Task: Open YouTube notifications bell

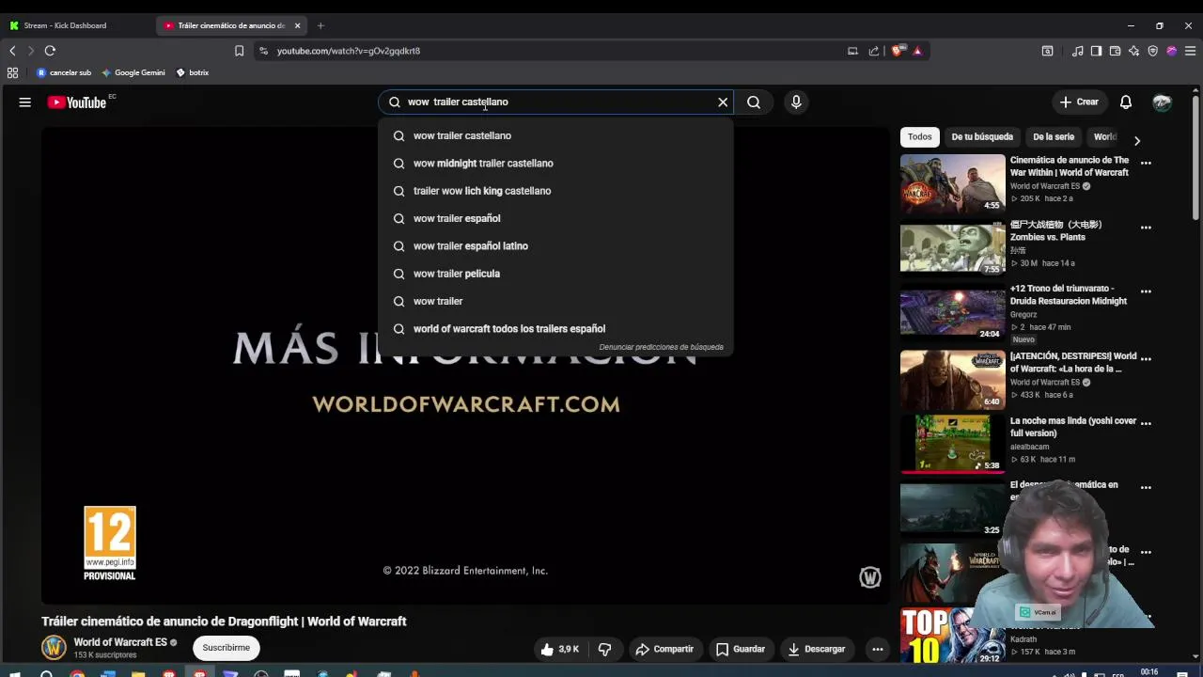Action: pyautogui.click(x=1126, y=102)
